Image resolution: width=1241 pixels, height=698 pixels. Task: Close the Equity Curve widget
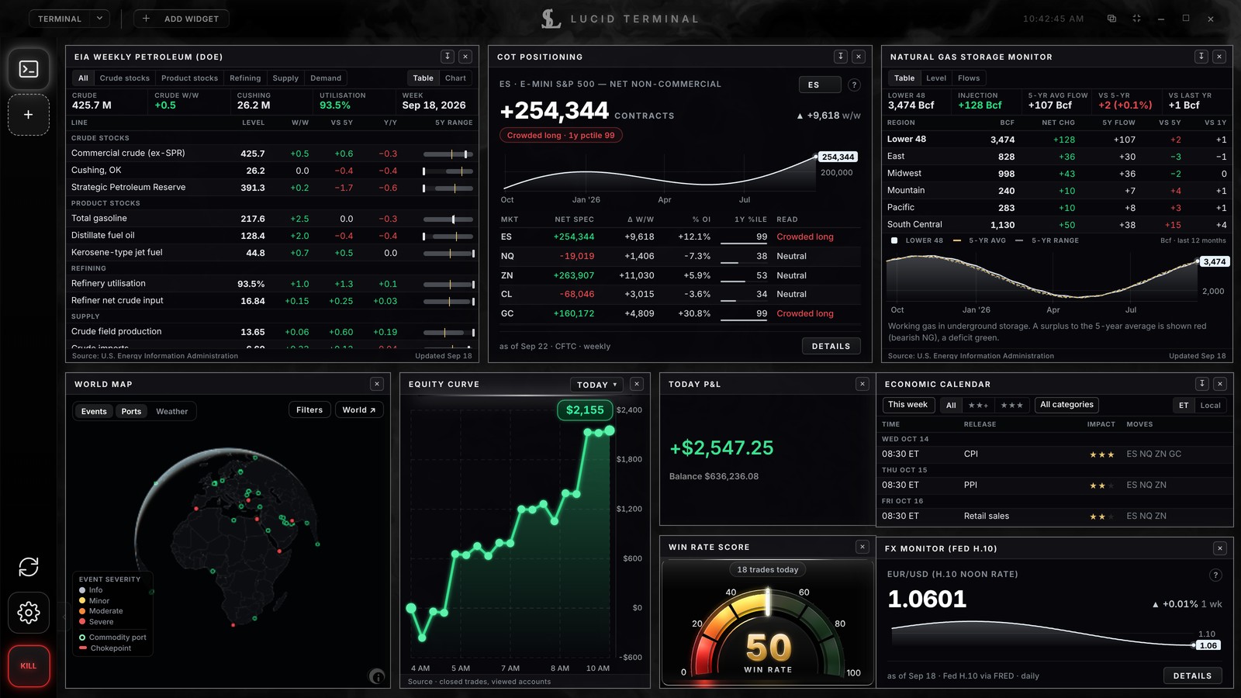point(637,384)
